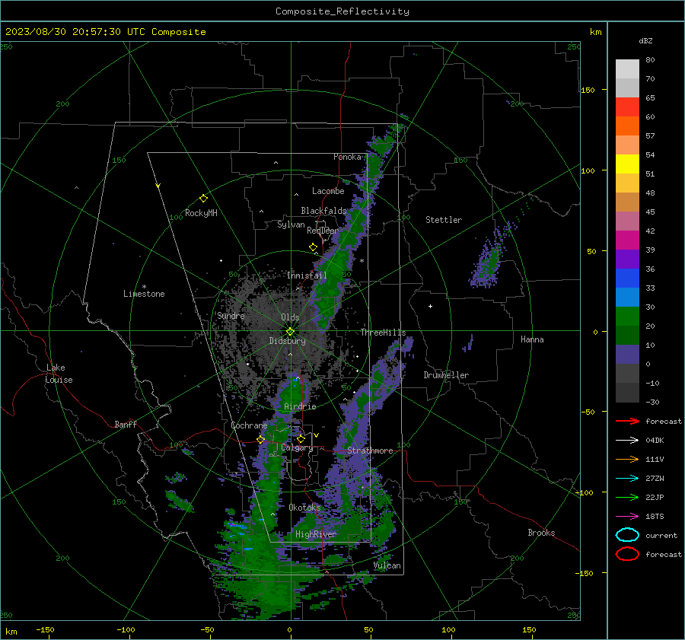Click the Strathmore town label

point(371,451)
